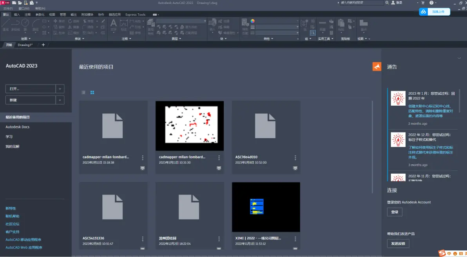This screenshot has height=257, width=467.
Task: Select the Dimension (标注) tool
Action: tap(123, 25)
